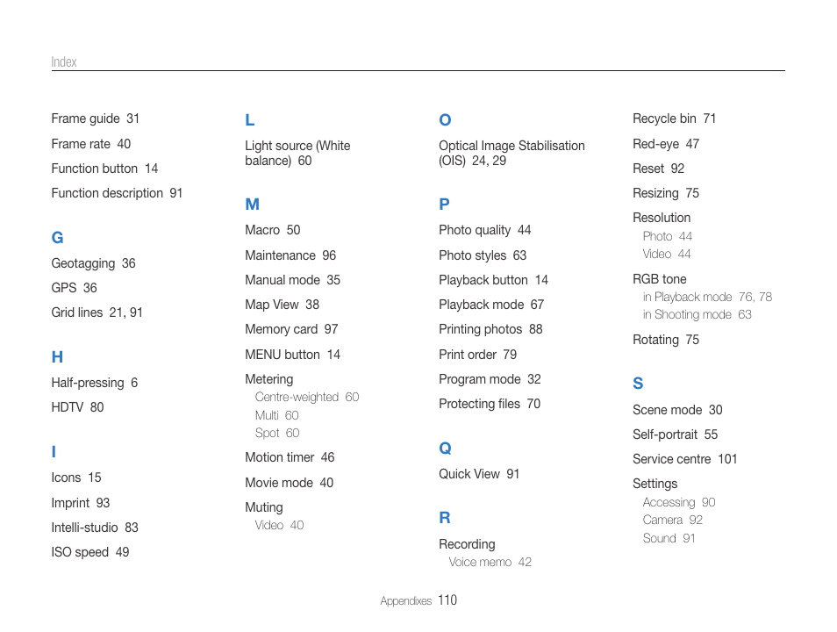Click the Geotagging 36 index entry
Image resolution: width=837 pixels, height=632 pixels.
point(93,263)
